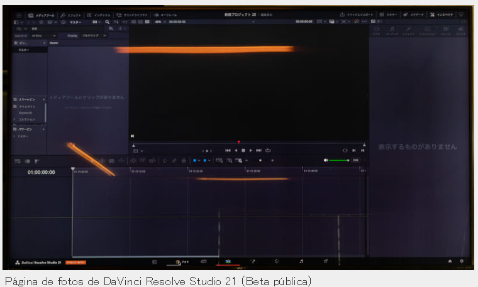Screen dimensions: 478x287
Task: Toggle the Mixer (ミキサー) panel
Action: [x=388, y=14]
